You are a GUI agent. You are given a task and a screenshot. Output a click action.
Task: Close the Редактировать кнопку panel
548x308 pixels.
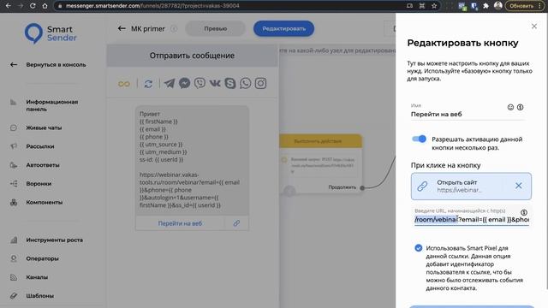[534, 27]
